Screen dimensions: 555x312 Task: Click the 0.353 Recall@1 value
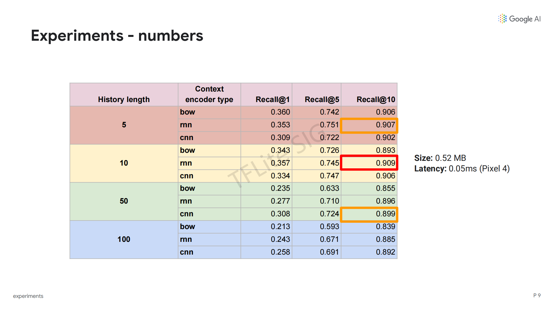pyautogui.click(x=280, y=125)
